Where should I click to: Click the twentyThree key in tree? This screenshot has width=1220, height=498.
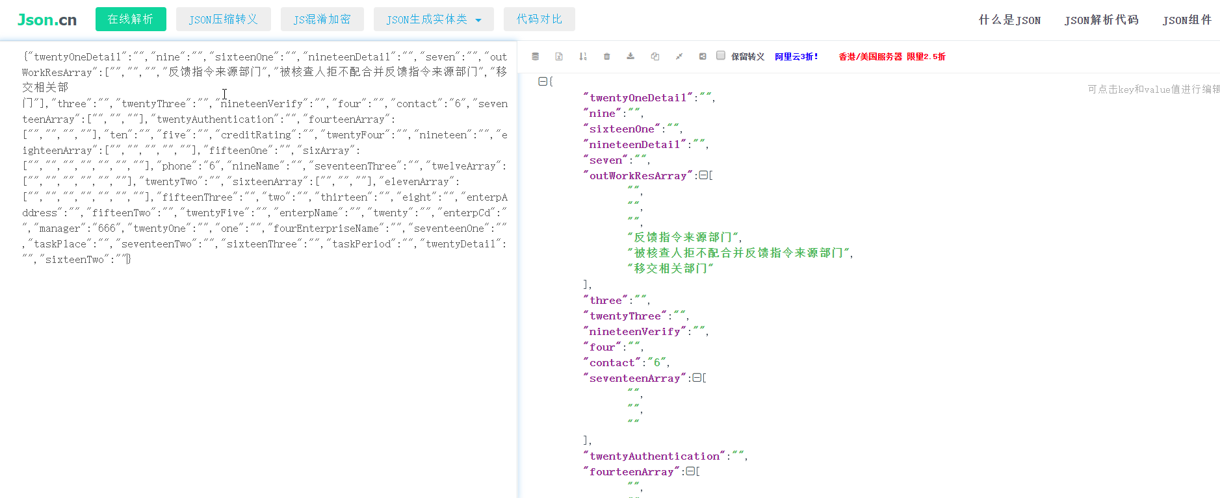pyautogui.click(x=625, y=316)
